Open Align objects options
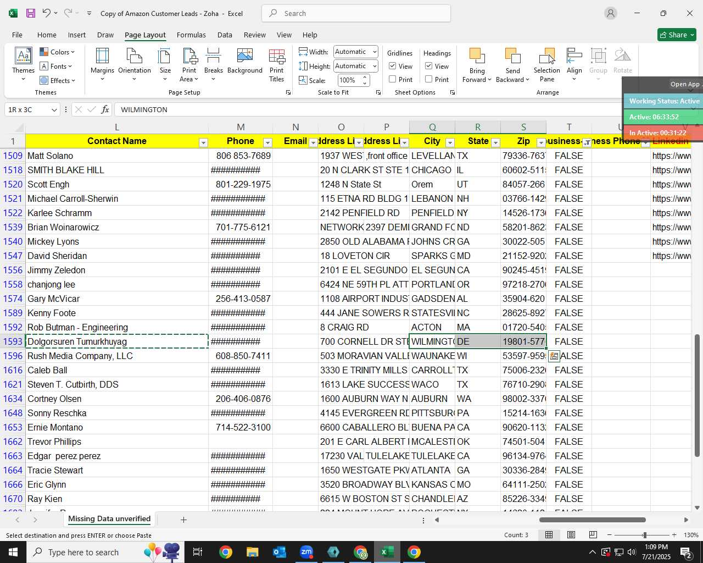This screenshot has height=563, width=703. pyautogui.click(x=574, y=65)
